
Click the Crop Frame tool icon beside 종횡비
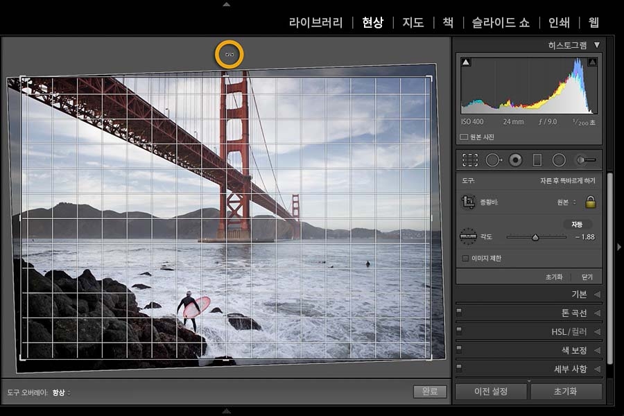coord(469,202)
